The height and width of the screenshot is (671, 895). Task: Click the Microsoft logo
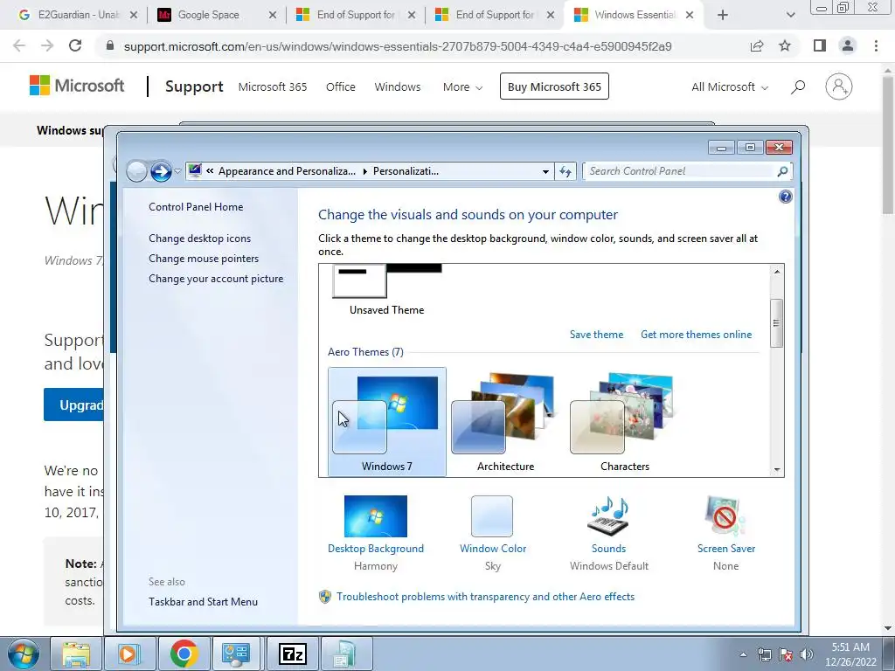pyautogui.click(x=77, y=86)
